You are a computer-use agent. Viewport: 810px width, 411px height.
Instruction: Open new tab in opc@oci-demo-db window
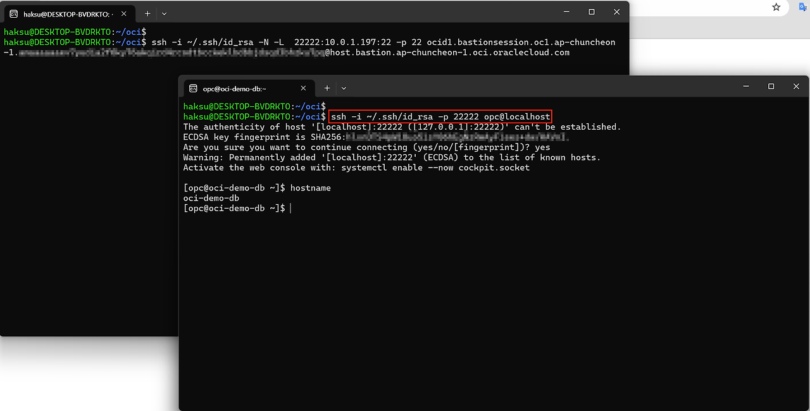[327, 89]
